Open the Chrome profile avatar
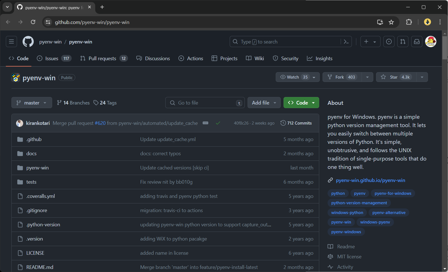This screenshot has height=272, width=448. point(427,22)
